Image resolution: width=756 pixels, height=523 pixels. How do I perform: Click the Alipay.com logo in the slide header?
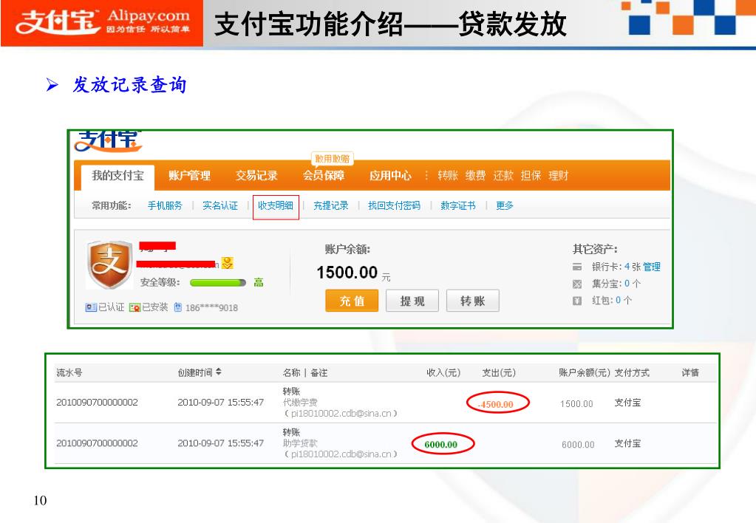pos(102,23)
